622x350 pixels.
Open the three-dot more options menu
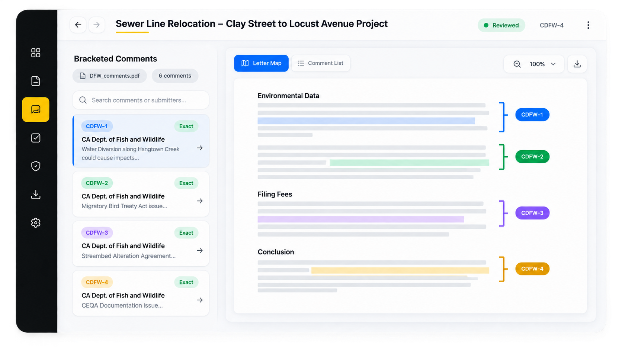tap(588, 25)
